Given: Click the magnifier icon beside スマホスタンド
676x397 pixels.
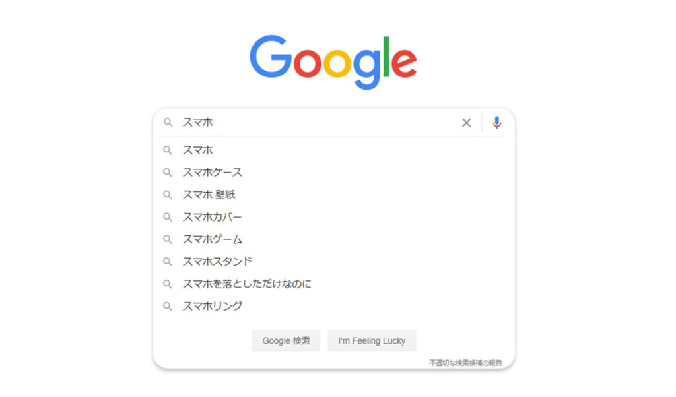Looking at the screenshot, I should coord(168,262).
